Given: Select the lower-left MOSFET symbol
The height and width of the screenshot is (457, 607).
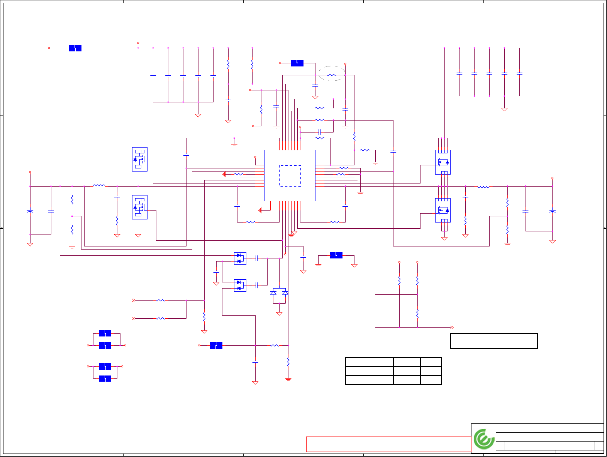Looking at the screenshot, I should [x=139, y=207].
